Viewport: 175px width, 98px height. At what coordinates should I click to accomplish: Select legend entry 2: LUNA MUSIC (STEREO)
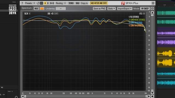click(x=137, y=20)
